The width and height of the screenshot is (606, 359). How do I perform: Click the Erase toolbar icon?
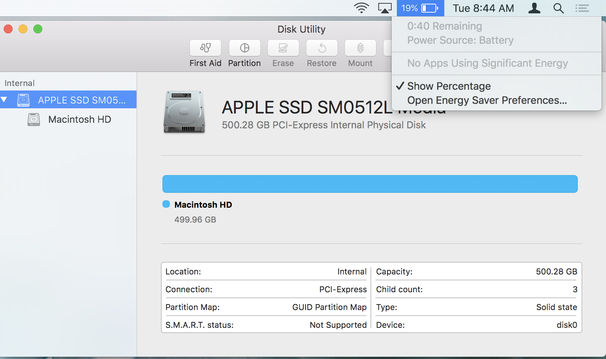click(x=283, y=48)
